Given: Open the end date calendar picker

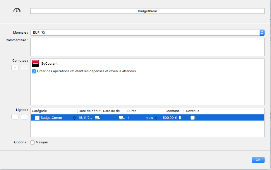Looking at the screenshot, I should [122, 118].
